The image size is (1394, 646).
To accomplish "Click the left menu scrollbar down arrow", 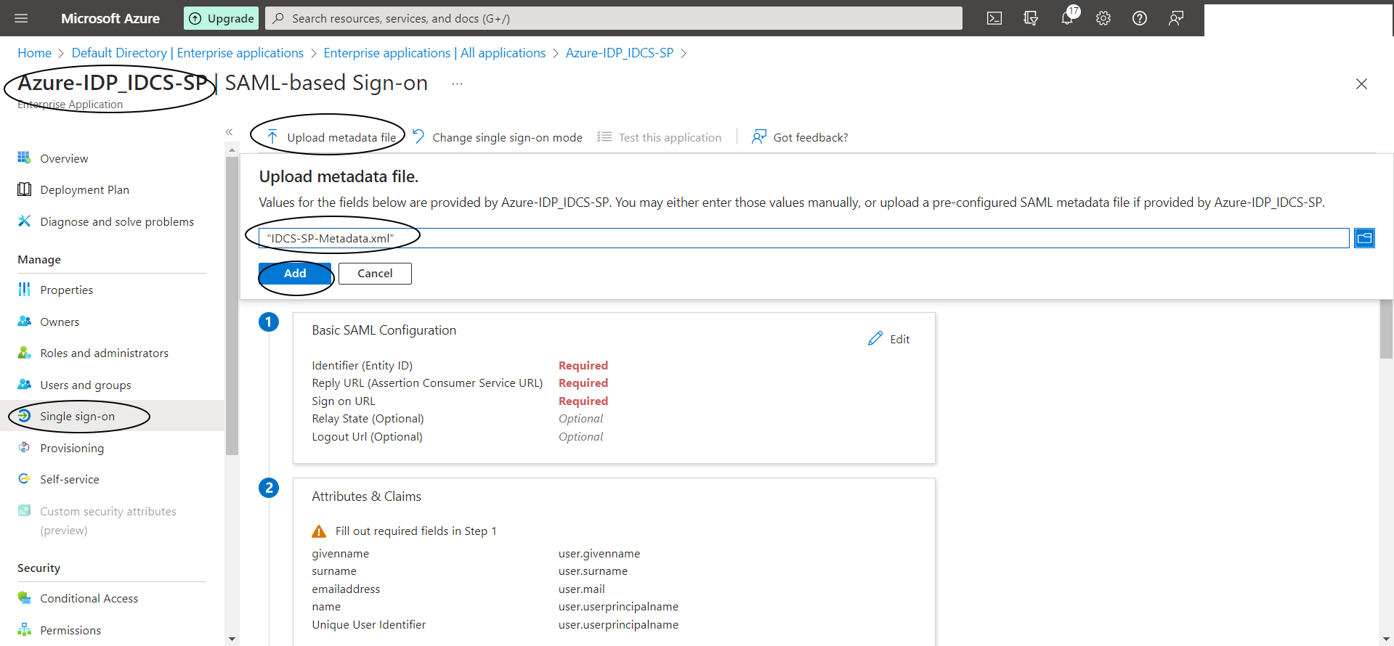I will point(232,639).
